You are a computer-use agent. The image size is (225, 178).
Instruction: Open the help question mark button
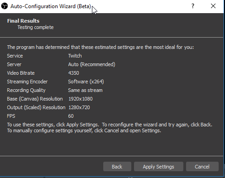coord(193,6)
